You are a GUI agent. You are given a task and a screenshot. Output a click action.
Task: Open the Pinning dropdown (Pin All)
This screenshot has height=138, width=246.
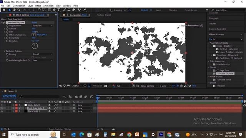coord(42,54)
